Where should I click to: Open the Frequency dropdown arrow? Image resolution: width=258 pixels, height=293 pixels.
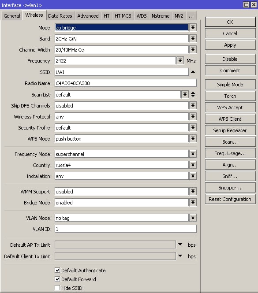(x=180, y=60)
